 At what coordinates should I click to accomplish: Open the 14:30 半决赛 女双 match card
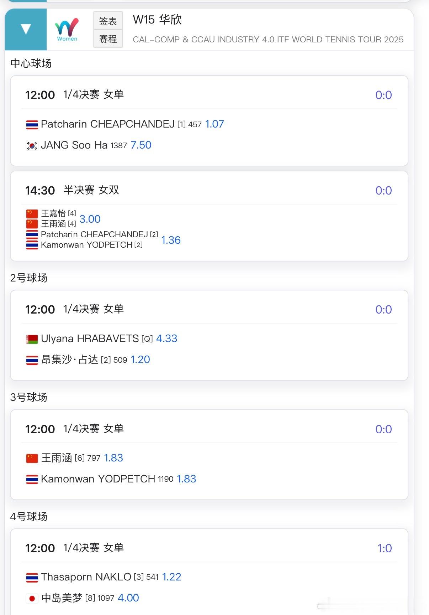pyautogui.click(x=209, y=216)
